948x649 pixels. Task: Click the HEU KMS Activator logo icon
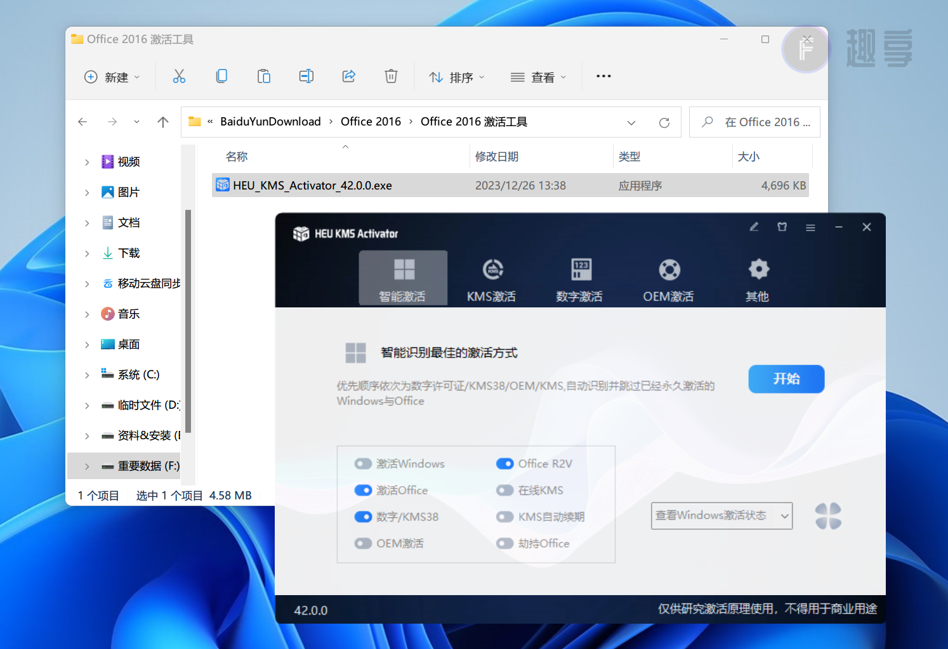click(301, 234)
